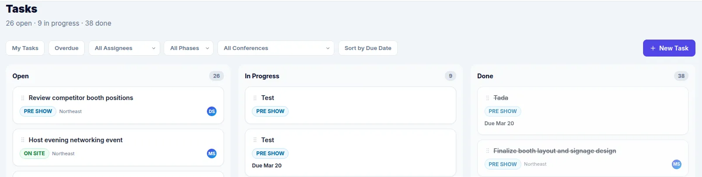The image size is (702, 177).
Task: Click drag handle on the struck-through Tada card
Action: tap(488, 98)
